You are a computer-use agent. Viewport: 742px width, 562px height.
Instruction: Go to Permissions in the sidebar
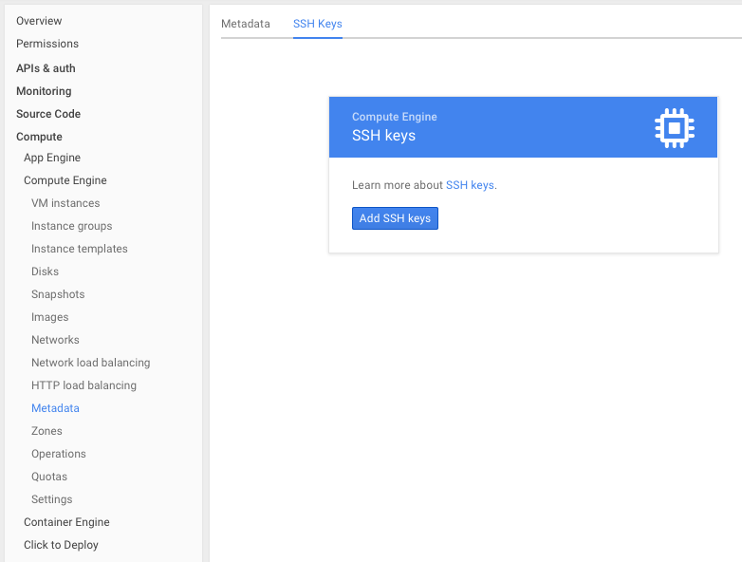(47, 44)
